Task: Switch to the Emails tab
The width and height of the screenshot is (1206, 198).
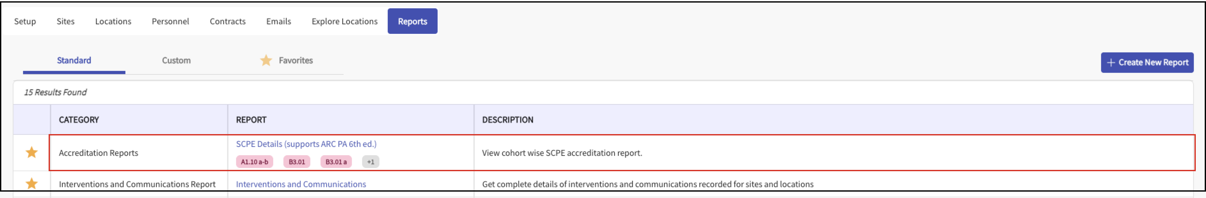Action: [x=279, y=21]
